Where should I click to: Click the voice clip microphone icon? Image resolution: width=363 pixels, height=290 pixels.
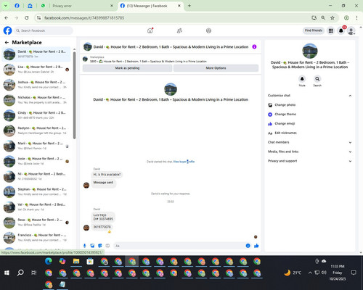[x=84, y=246]
